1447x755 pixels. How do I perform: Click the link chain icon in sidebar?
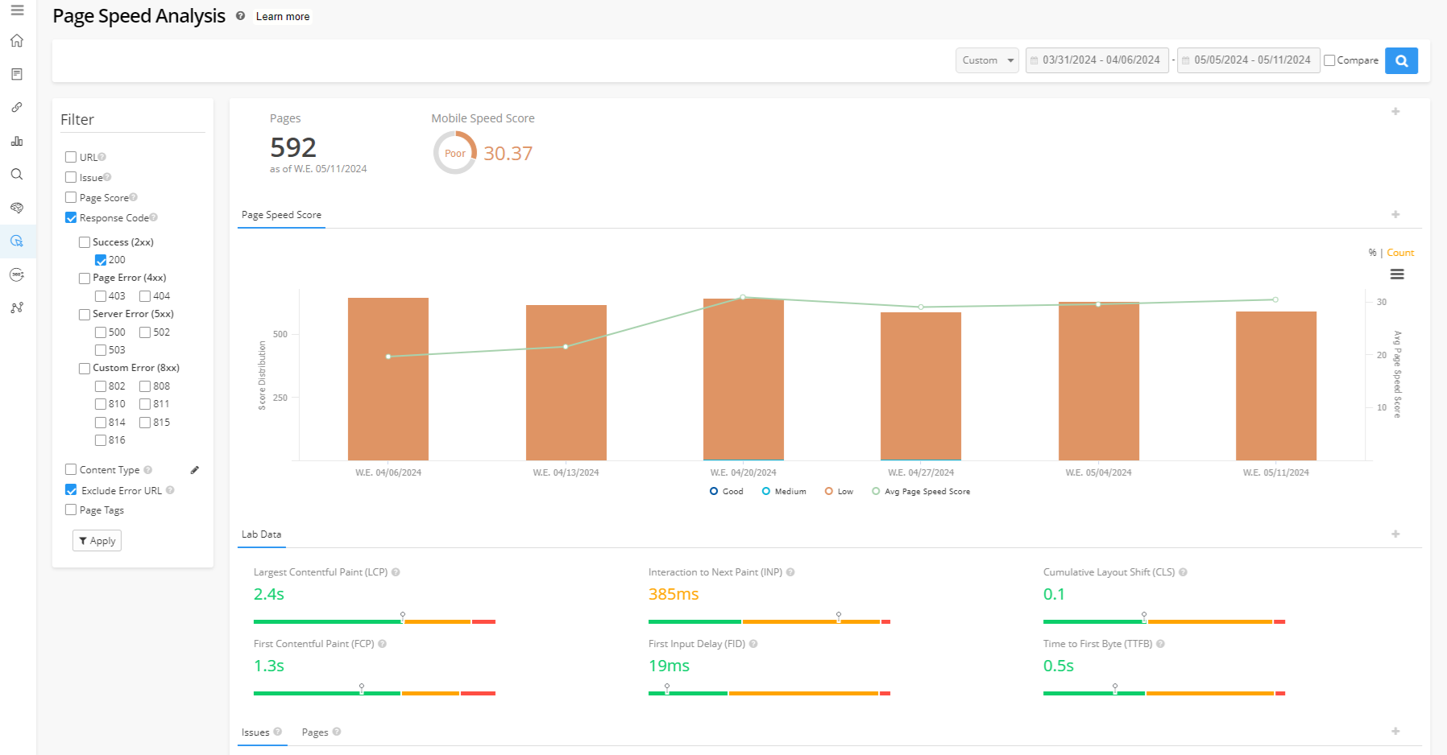[x=17, y=107]
